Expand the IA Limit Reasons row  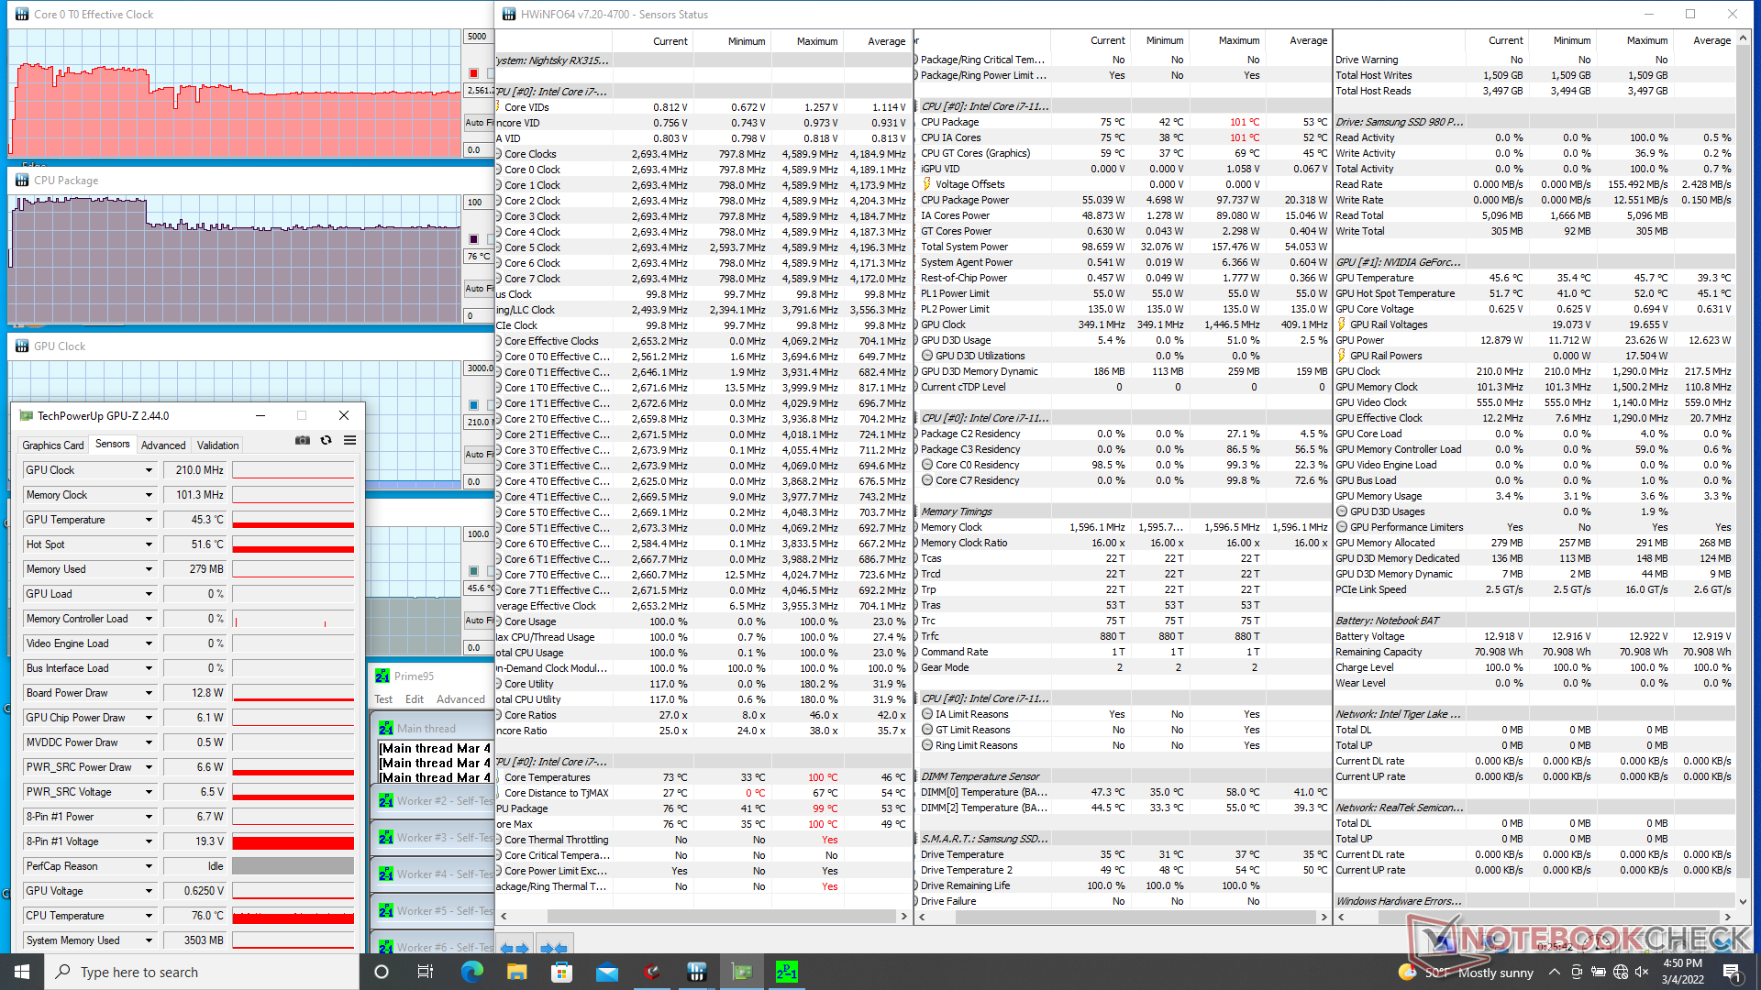(927, 714)
